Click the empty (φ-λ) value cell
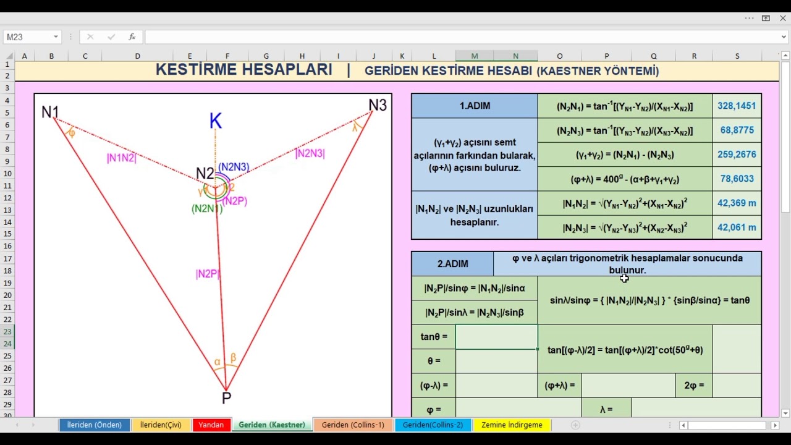The image size is (791, 445). [496, 385]
